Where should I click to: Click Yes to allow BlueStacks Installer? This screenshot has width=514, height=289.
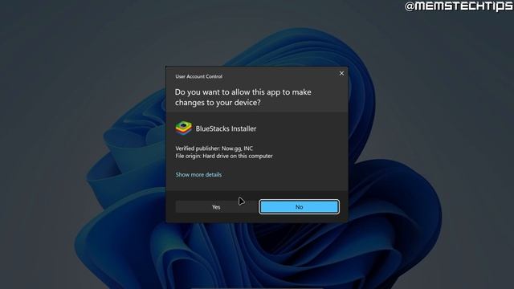[216, 207]
